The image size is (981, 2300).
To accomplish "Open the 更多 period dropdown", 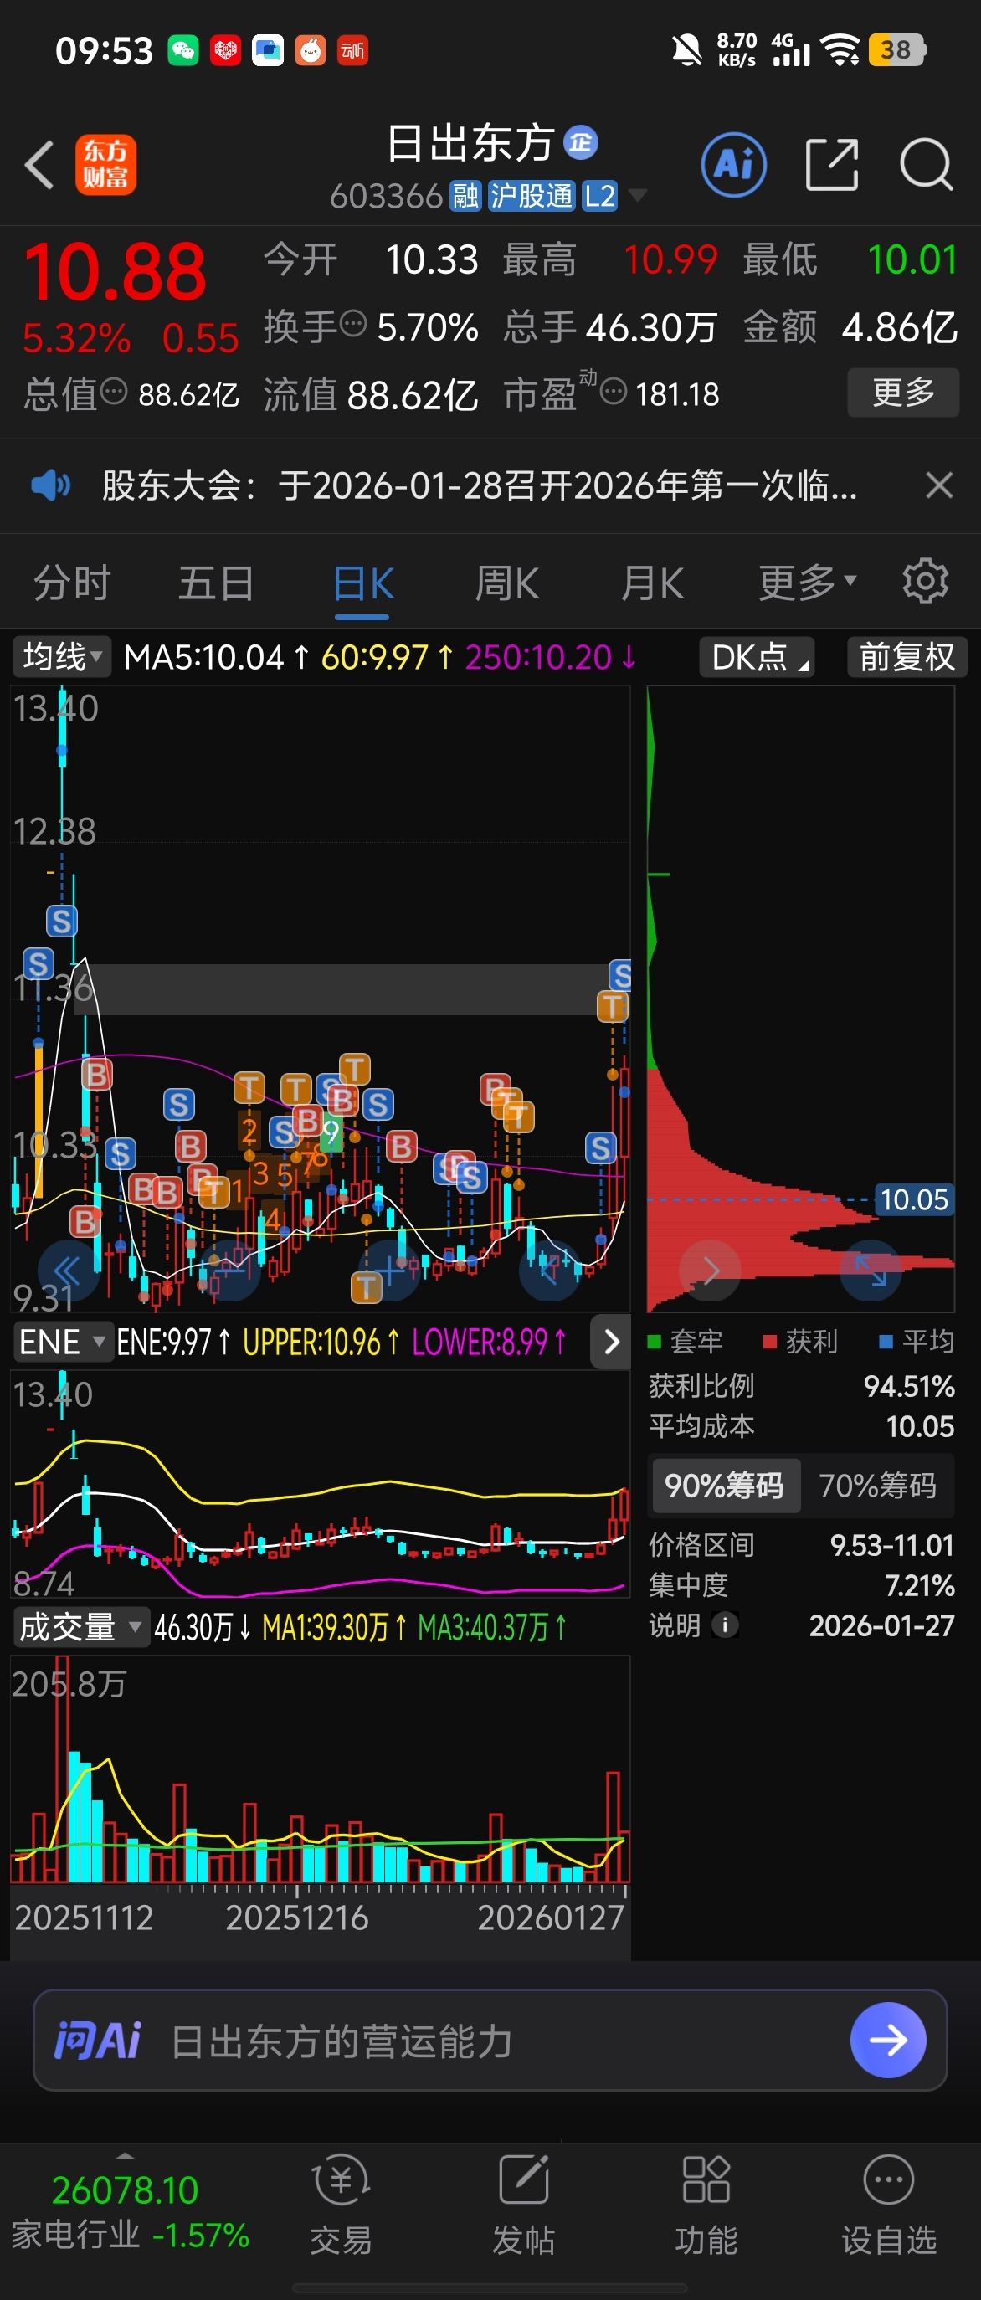I will tap(808, 583).
